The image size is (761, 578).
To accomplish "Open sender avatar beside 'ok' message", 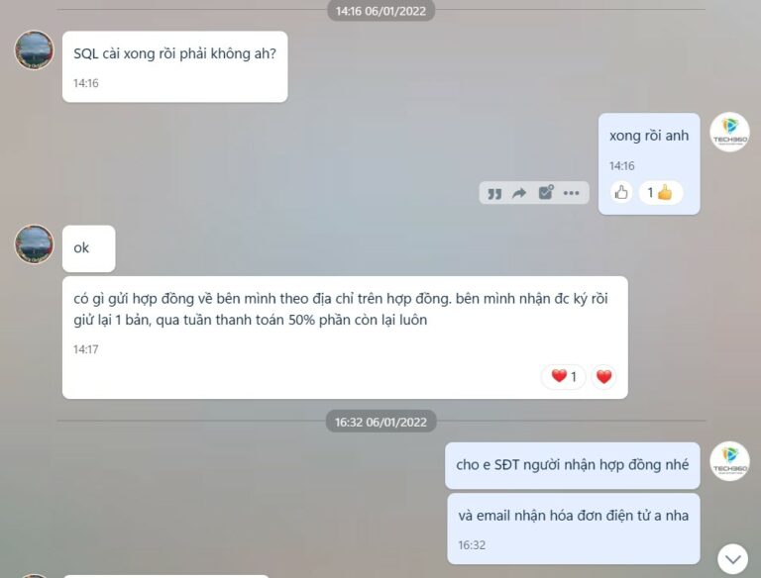I will click(34, 243).
